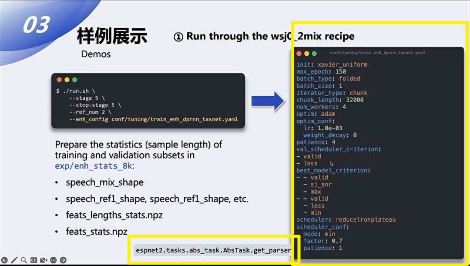Click the 'speech_ref1_shape, speech_ref1_shape, etc.' bullet
This screenshot has height=266, width=470.
coord(157,199)
